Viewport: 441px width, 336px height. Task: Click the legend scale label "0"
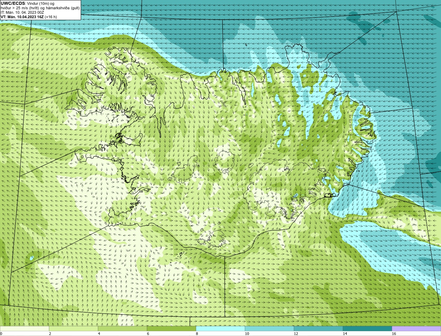(x=1, y=334)
